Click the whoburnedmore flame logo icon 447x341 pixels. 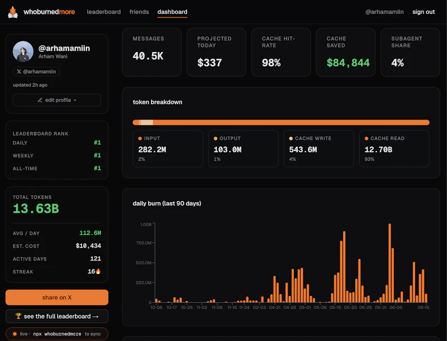[x=13, y=12]
